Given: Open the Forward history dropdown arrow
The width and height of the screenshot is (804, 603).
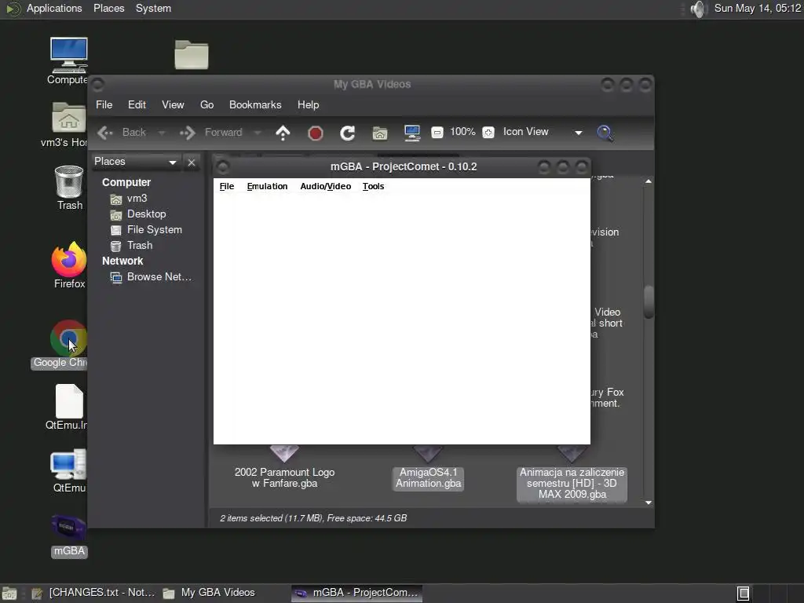Looking at the screenshot, I should click(258, 133).
